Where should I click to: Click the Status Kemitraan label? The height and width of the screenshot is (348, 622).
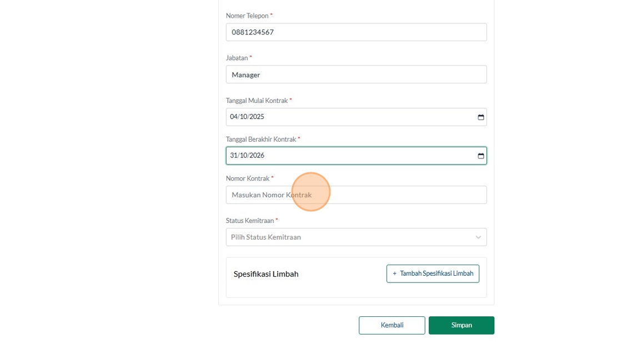click(249, 221)
